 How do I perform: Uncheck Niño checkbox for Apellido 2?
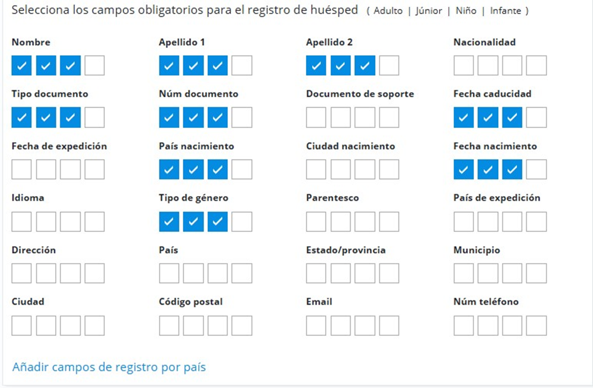[364, 65]
